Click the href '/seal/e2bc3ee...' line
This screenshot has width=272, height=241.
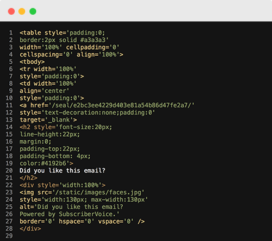click(x=107, y=105)
